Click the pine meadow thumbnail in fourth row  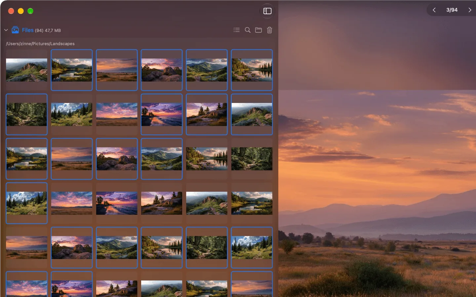point(26,203)
